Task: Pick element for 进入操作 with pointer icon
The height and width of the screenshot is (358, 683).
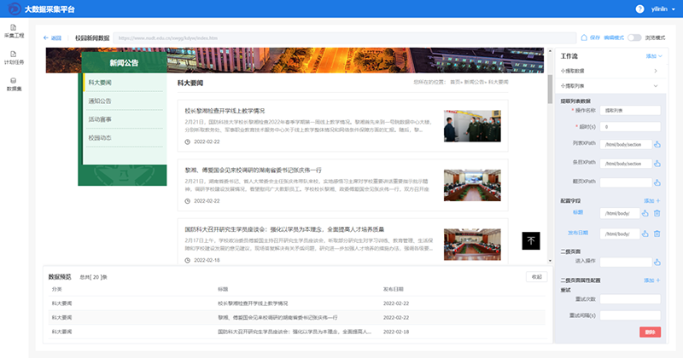Action: 657,262
